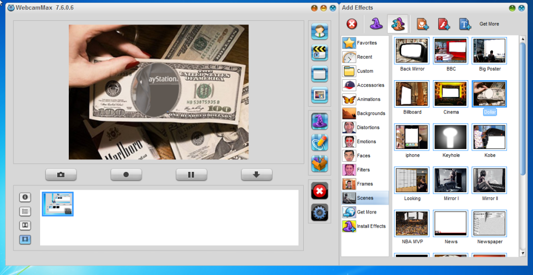Select the Dollar scene thumbnail
533x275 pixels.
click(489, 94)
